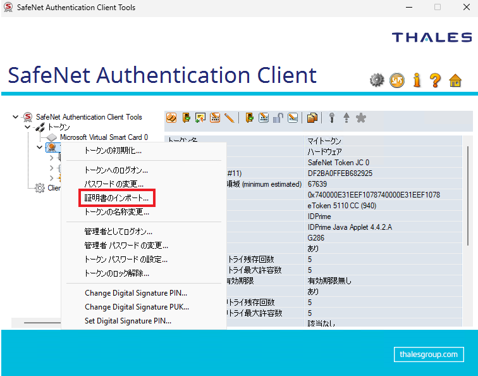Choose トークンの初期化... in the context menu
Viewport: 478px width, 376px height.
coord(113,151)
